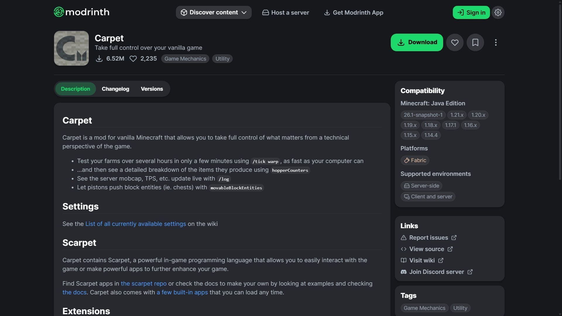Open Visit wiki link

point(421,260)
